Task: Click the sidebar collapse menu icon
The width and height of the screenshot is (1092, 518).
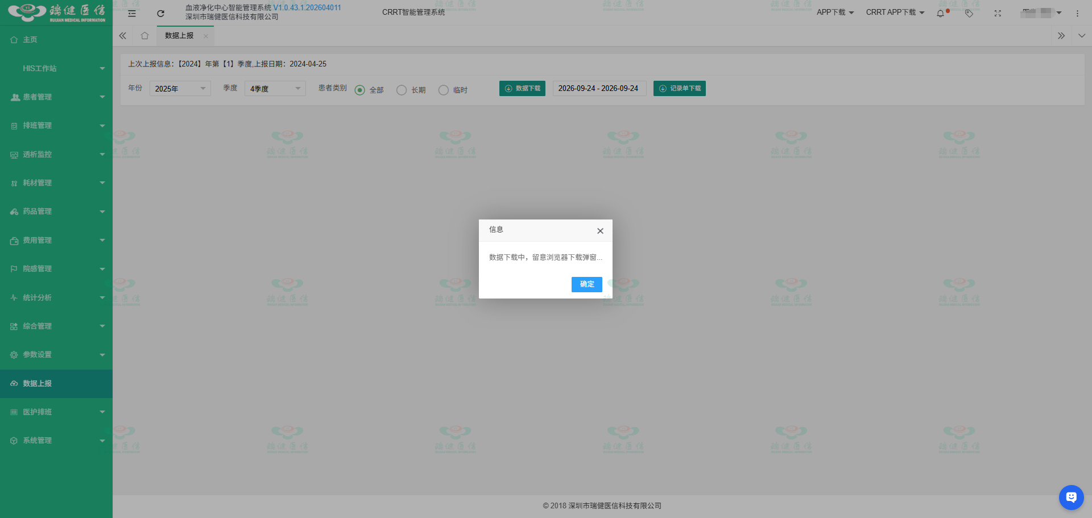Action: point(132,13)
